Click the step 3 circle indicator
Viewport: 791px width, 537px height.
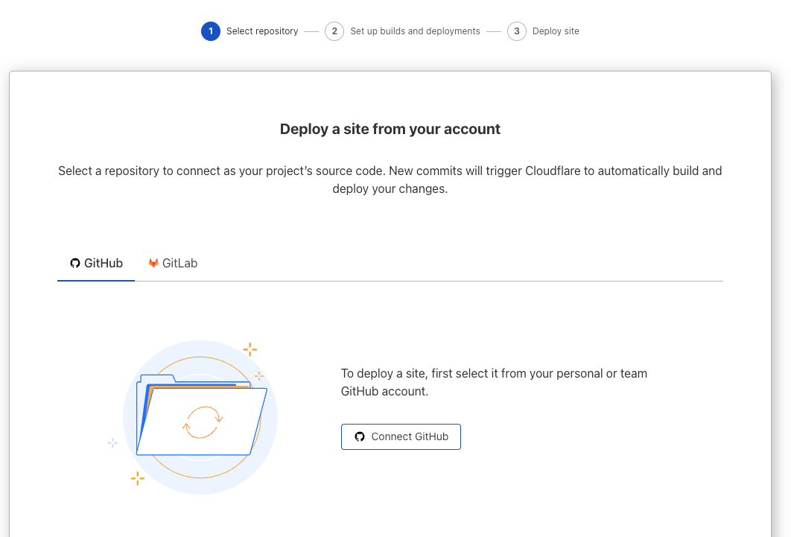(x=517, y=31)
